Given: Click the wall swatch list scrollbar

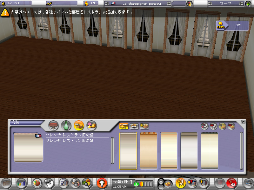Looking at the screenshot, I should (x=241, y=151).
